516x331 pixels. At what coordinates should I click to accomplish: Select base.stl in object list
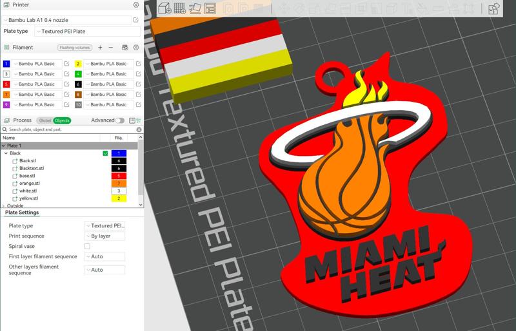pos(27,176)
